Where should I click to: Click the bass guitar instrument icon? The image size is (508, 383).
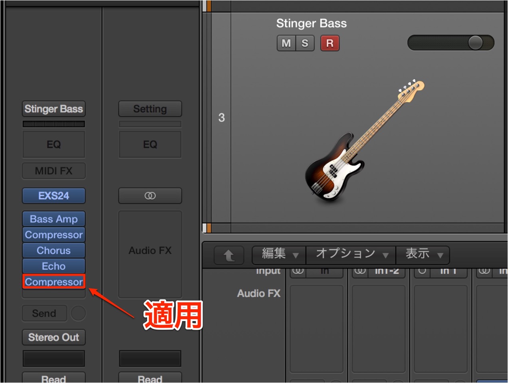point(364,142)
